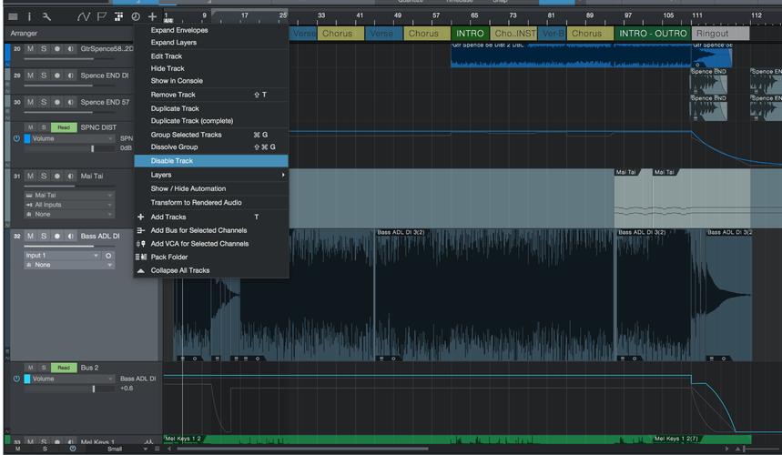Record-arm the Mai Tai track

56,176
